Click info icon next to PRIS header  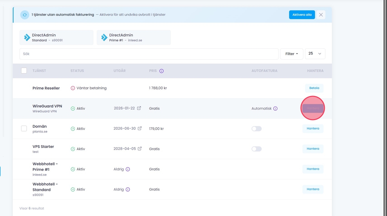click(161, 71)
